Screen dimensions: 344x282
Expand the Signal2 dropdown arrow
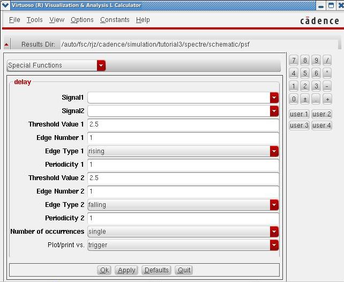coord(274,112)
